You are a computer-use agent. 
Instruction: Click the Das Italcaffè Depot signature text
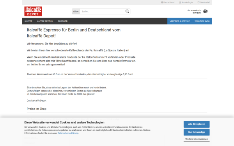[x=36, y=100]
